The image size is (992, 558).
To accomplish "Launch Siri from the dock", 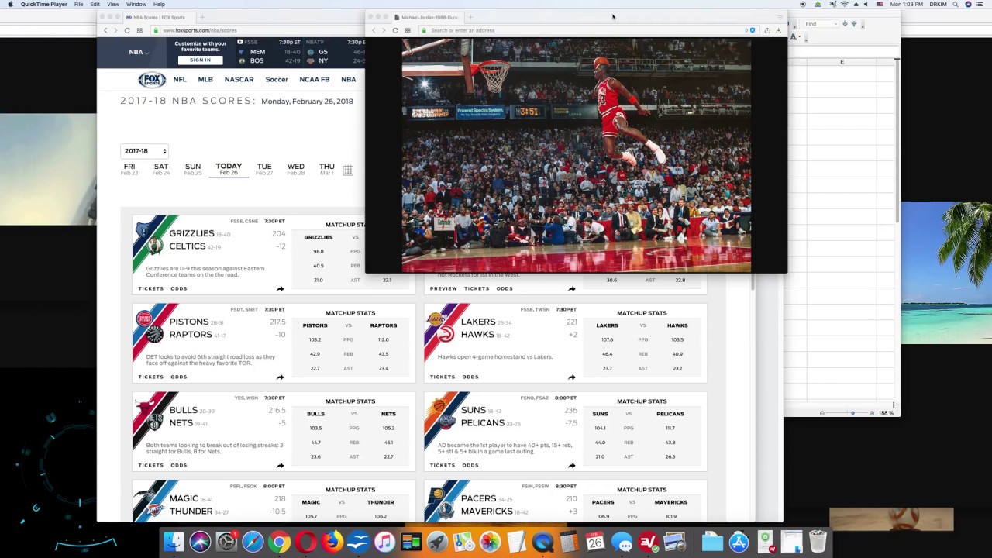I will pos(200,542).
